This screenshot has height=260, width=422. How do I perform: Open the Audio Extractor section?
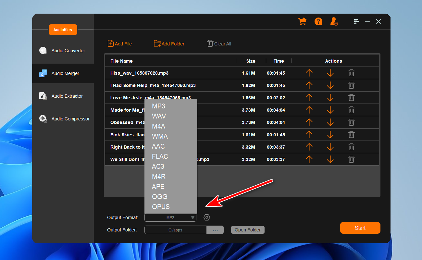pyautogui.click(x=67, y=96)
